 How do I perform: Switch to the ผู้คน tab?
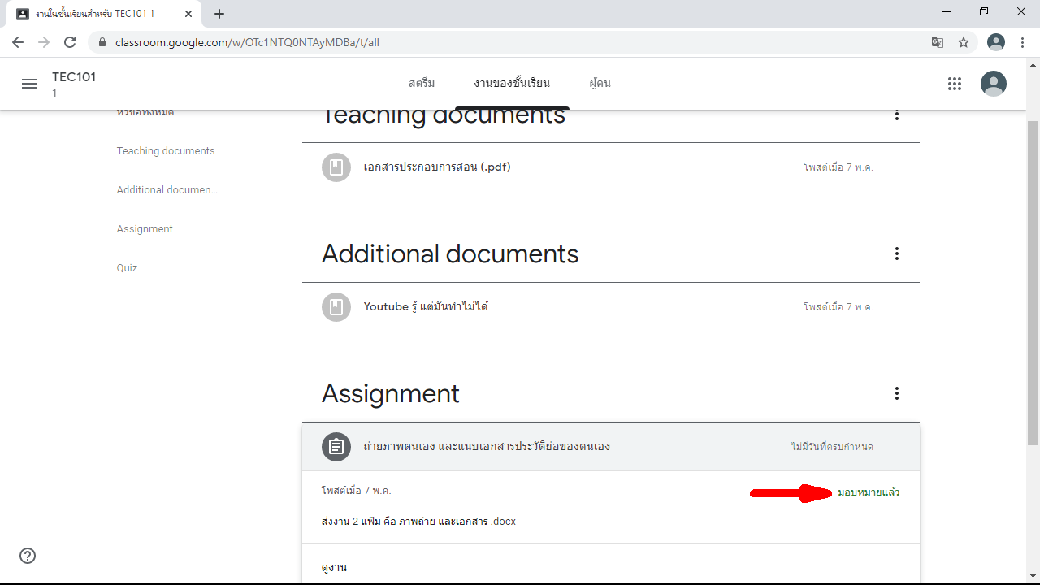click(x=600, y=84)
